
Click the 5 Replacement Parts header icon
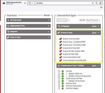(x=59, y=66)
